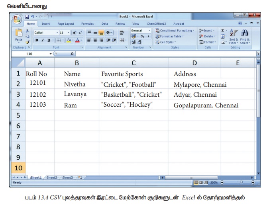Select the Sheet2 worksheet tab

[51, 178]
